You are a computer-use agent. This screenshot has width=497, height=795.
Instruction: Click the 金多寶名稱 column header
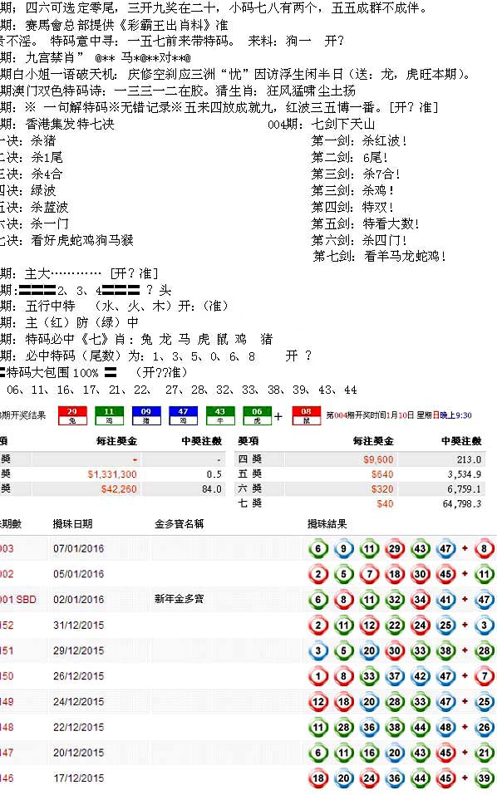[179, 523]
